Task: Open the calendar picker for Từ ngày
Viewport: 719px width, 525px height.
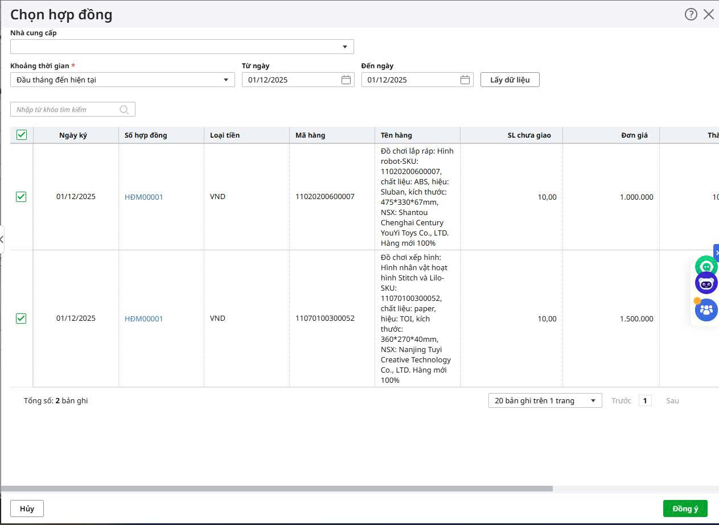Action: (x=346, y=80)
